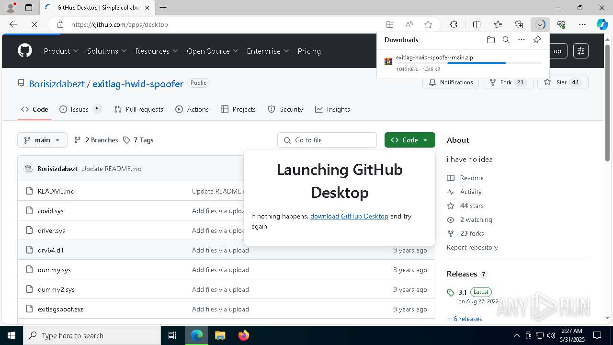Open the Downloads folder icon
The height and width of the screenshot is (345, 613).
(x=490, y=40)
